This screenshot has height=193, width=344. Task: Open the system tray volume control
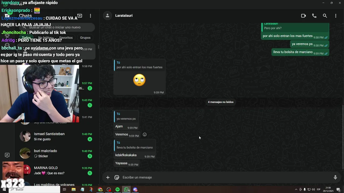click(x=313, y=190)
